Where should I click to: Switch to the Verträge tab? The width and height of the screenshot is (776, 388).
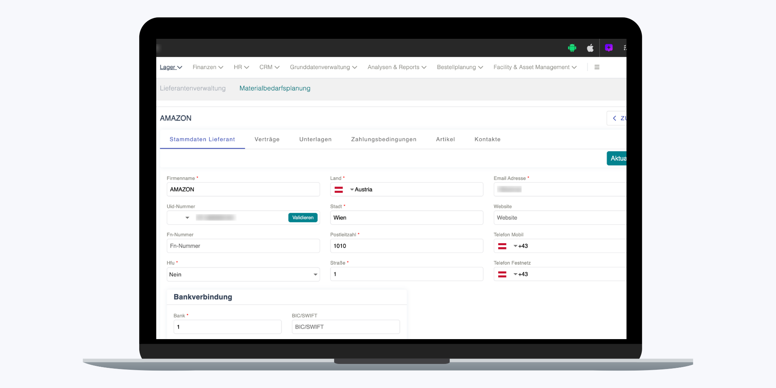pyautogui.click(x=267, y=139)
